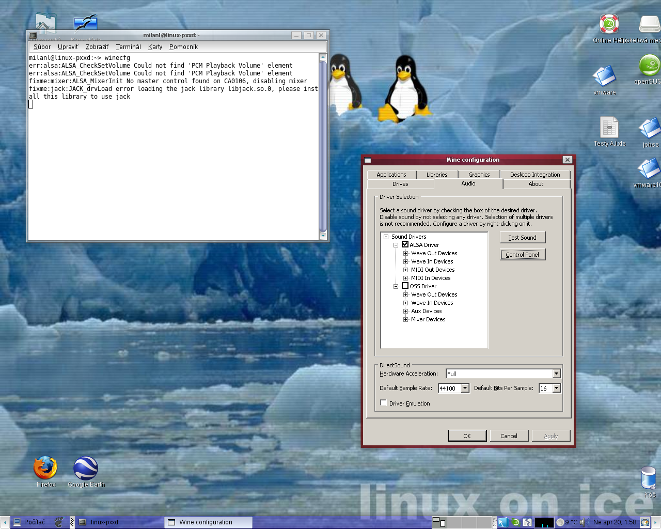This screenshot has height=529, width=661.
Task: Open the Online Help lifebuoy icon
Action: (x=609, y=24)
